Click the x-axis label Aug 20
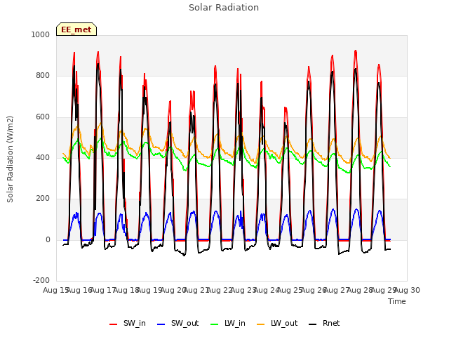 click(x=173, y=290)
